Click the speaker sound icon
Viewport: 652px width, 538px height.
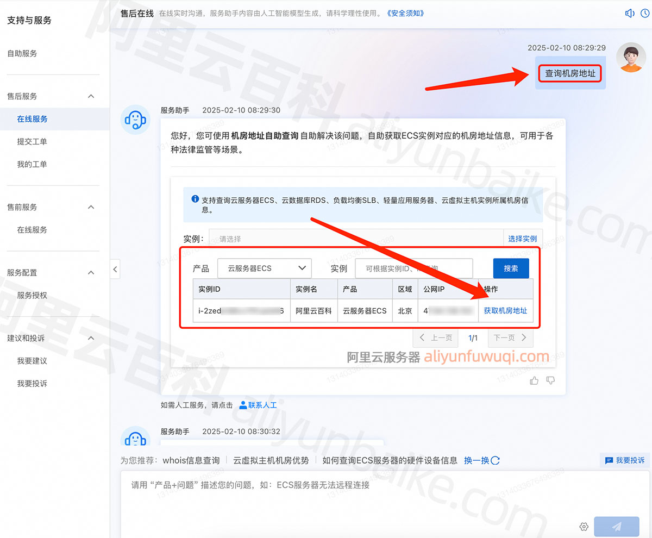click(630, 14)
